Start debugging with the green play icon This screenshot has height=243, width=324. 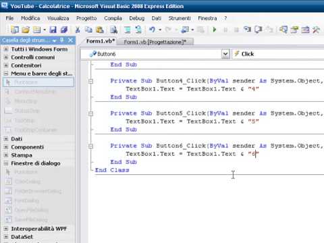point(215,30)
